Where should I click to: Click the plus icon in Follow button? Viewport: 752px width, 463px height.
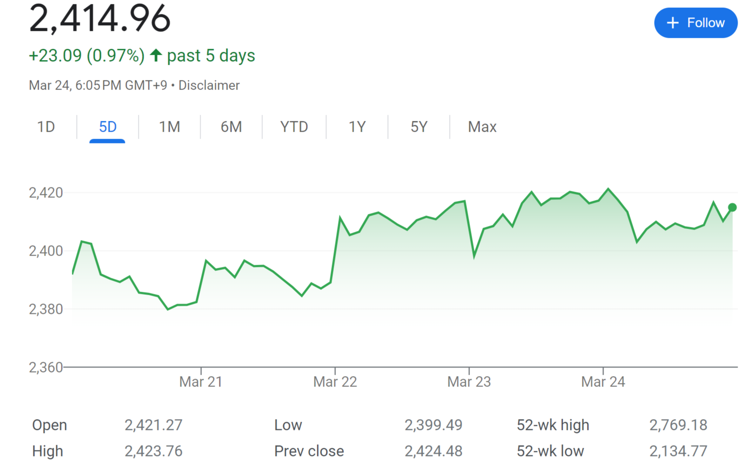tap(672, 23)
